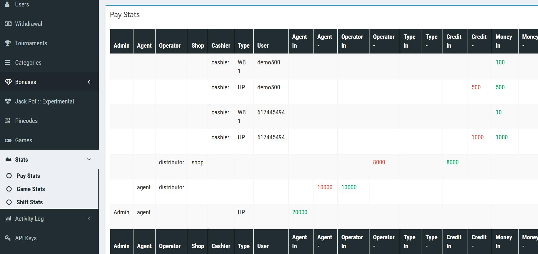
Task: Open the Users menu item
Action: tap(49, 4)
